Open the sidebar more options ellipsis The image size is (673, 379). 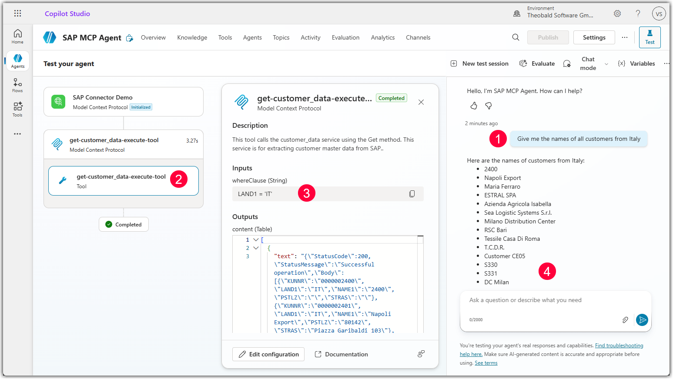17,134
